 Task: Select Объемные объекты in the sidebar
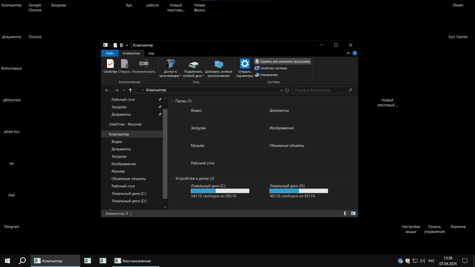pyautogui.click(x=129, y=179)
